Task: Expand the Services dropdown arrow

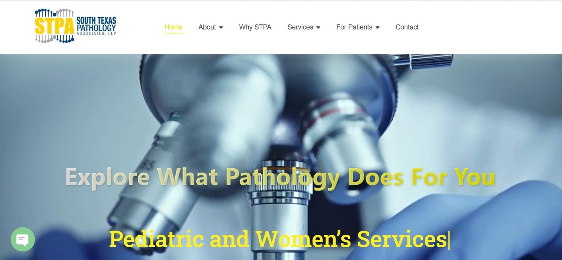Action: [x=318, y=27]
